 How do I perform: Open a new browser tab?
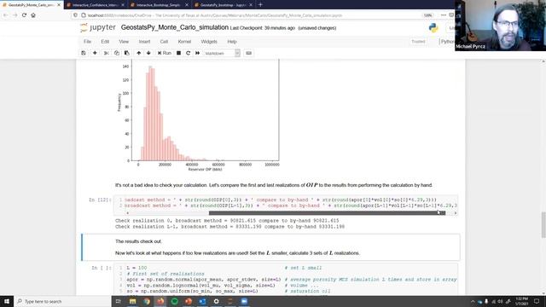click(260, 5)
